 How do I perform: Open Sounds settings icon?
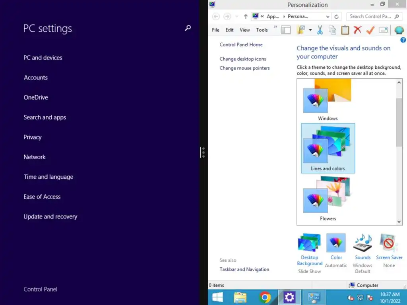(362, 243)
